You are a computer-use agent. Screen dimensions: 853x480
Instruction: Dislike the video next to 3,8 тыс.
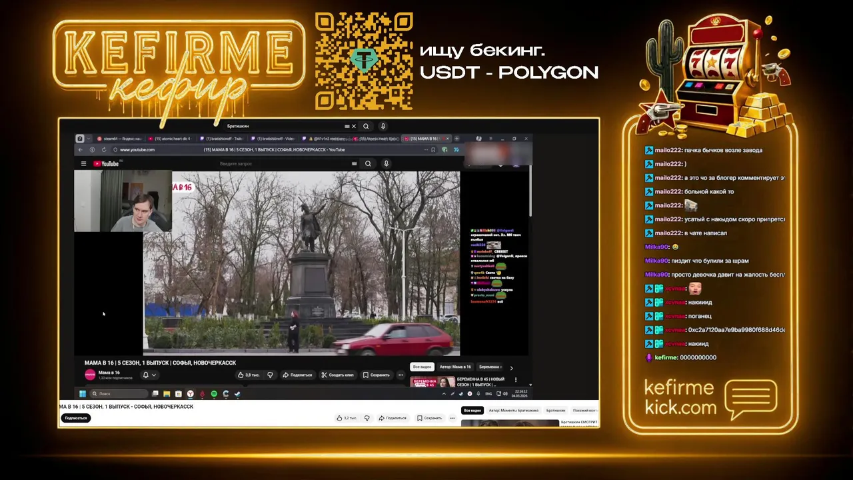click(270, 375)
